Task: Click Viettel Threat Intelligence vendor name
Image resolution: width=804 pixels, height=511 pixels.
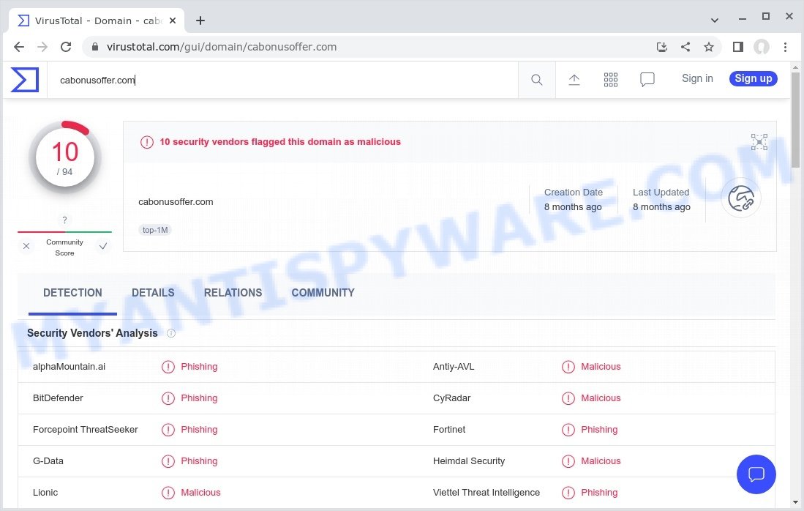Action: (x=486, y=493)
